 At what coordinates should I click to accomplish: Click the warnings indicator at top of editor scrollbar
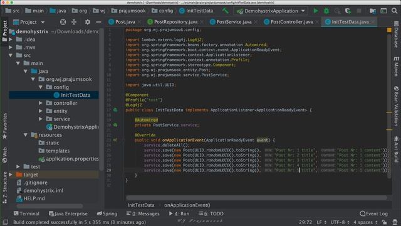click(x=389, y=30)
